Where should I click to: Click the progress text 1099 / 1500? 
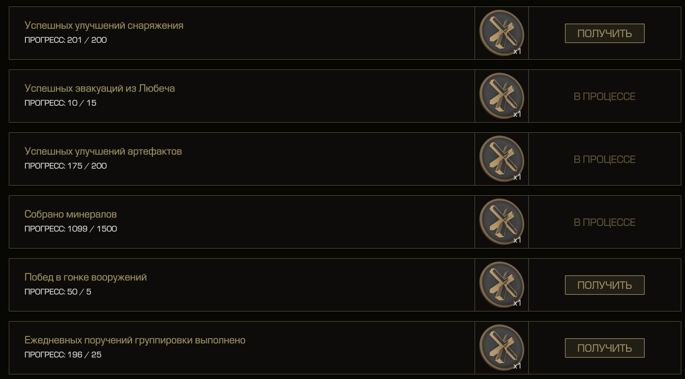click(x=92, y=229)
